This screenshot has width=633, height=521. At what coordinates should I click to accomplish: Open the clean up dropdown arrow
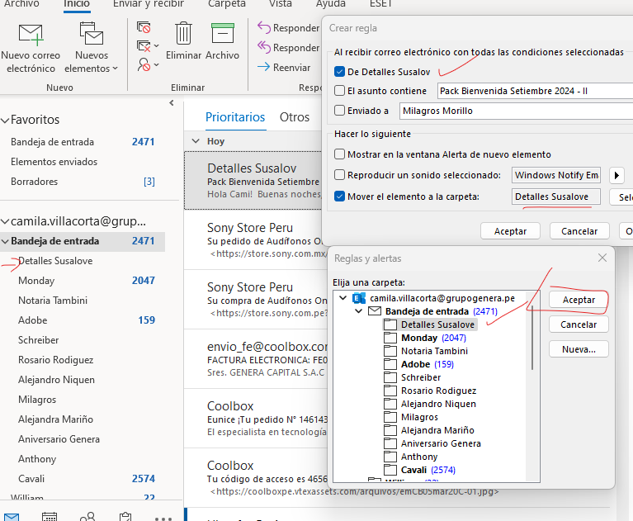pos(156,45)
